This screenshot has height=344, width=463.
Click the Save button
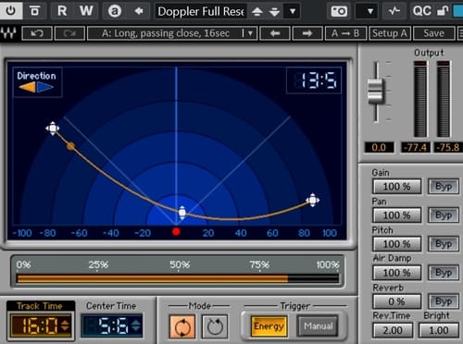coord(433,33)
